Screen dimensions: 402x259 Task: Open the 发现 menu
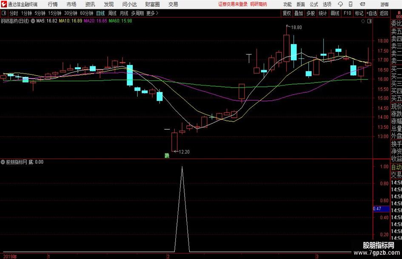[109, 4]
